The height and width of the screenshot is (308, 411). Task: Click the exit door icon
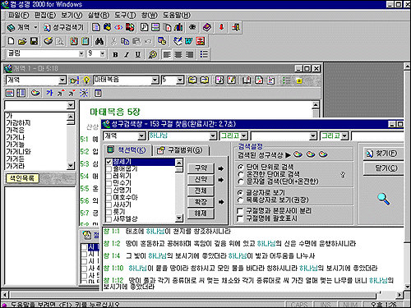[x=236, y=27]
